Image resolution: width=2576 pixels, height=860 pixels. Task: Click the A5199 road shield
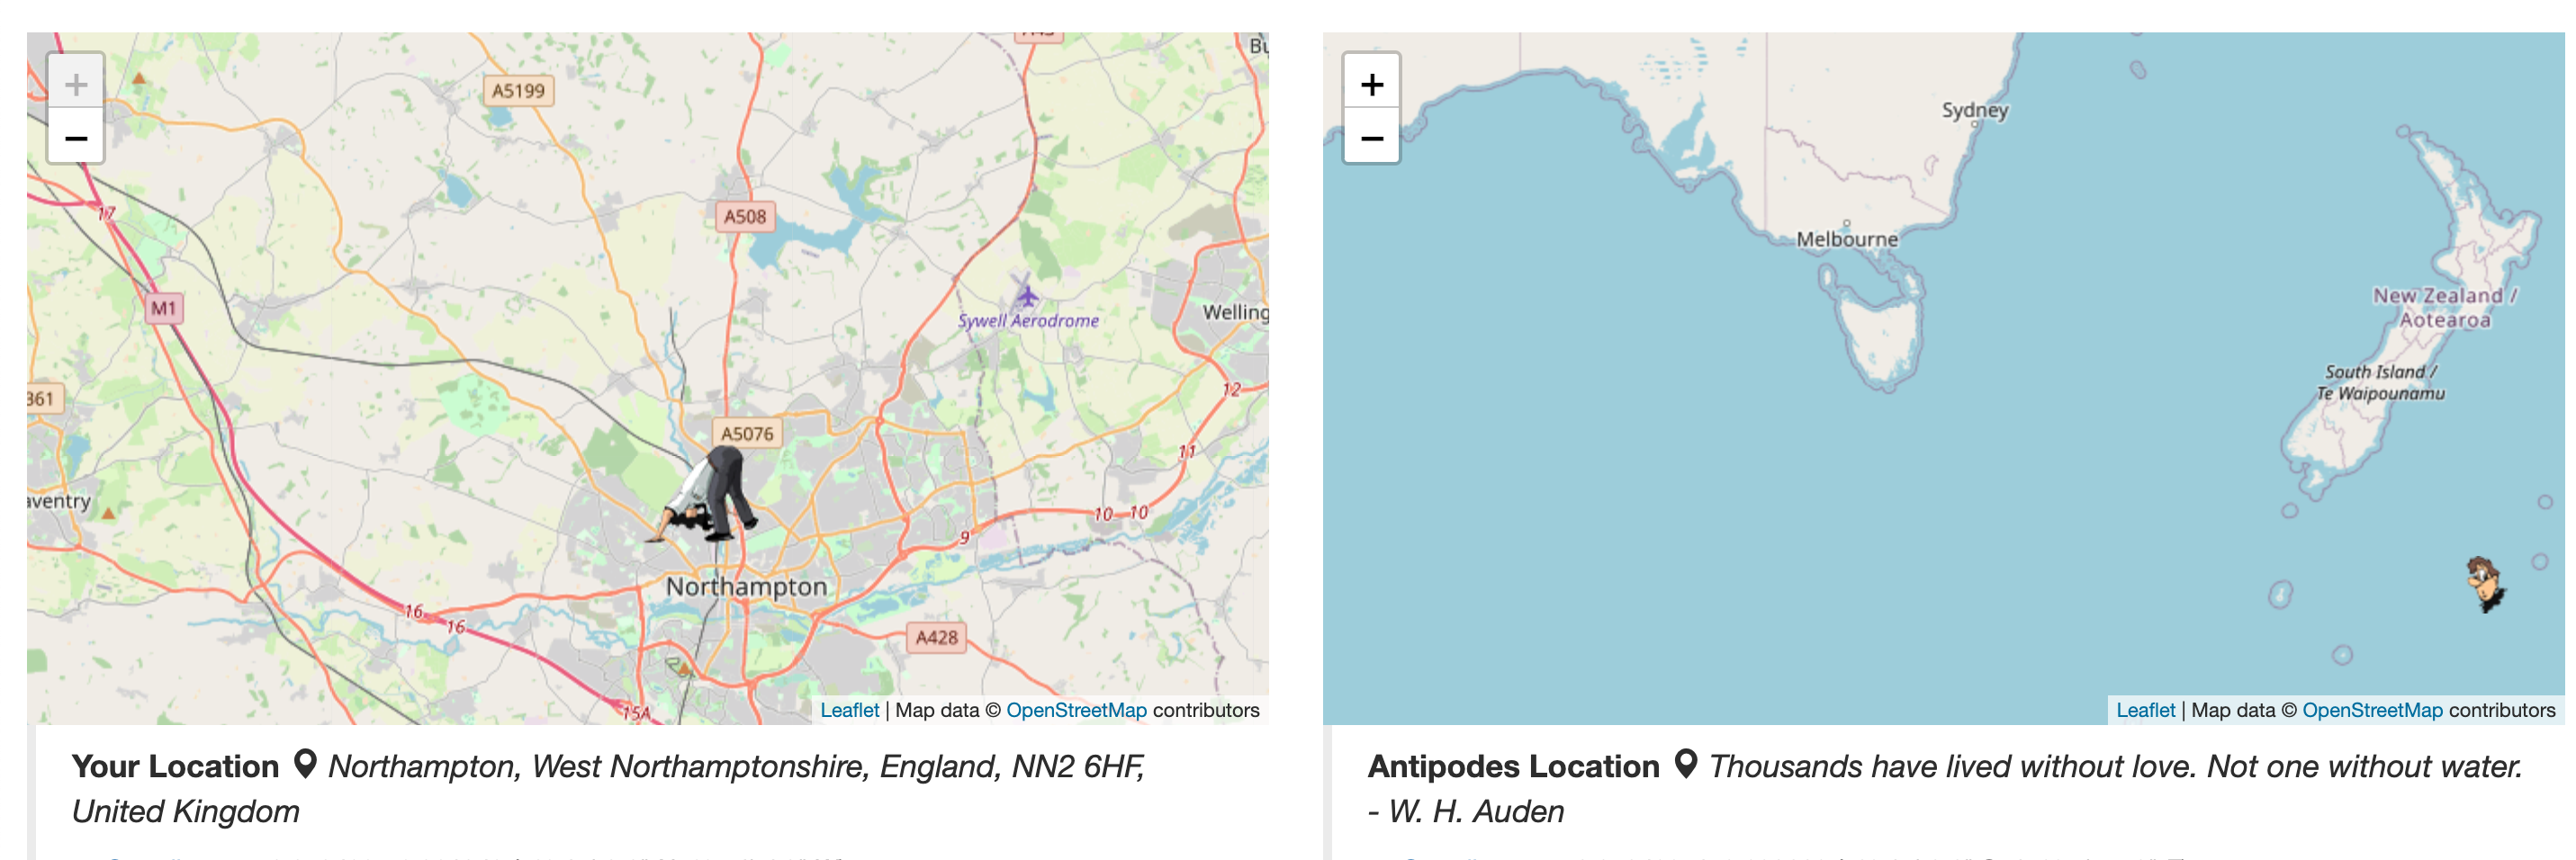[518, 91]
